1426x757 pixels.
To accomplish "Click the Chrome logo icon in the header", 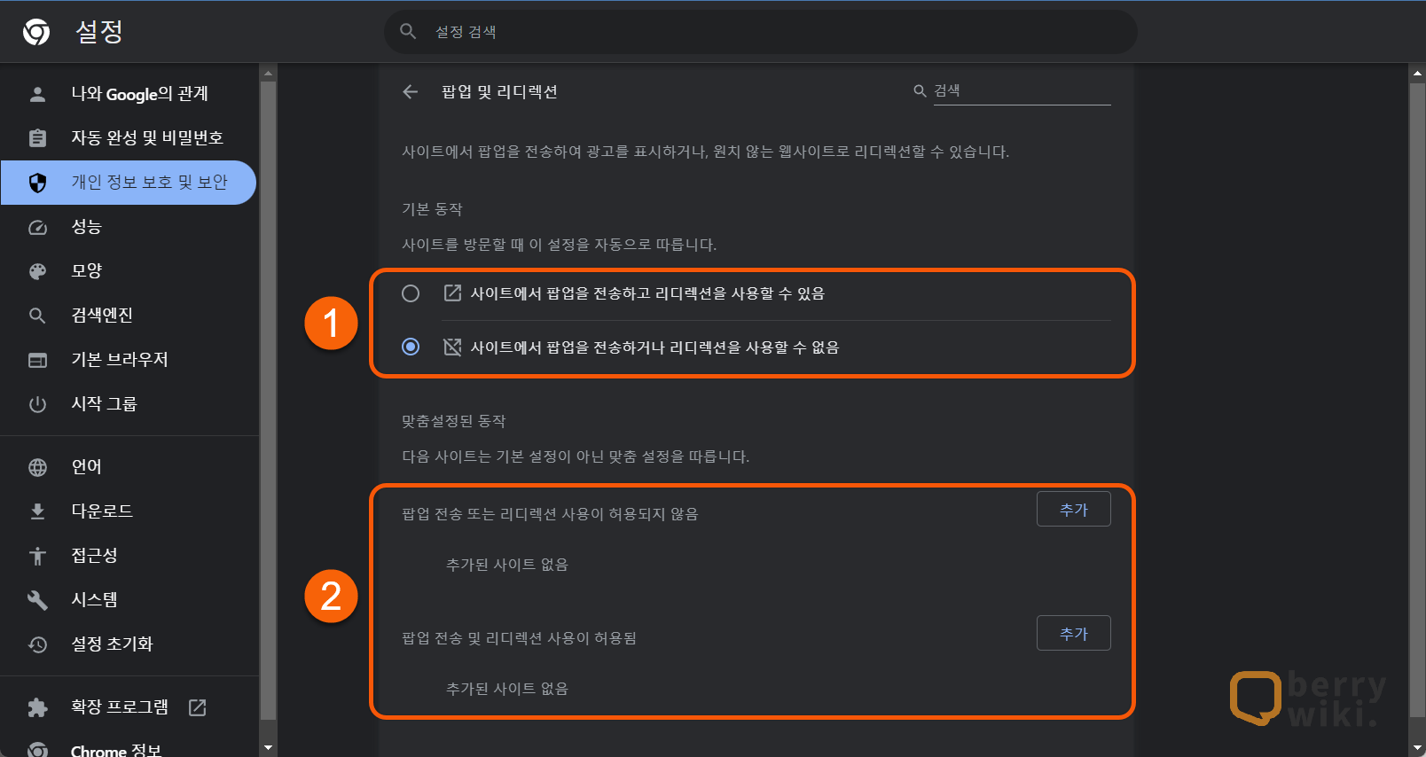I will coord(36,32).
